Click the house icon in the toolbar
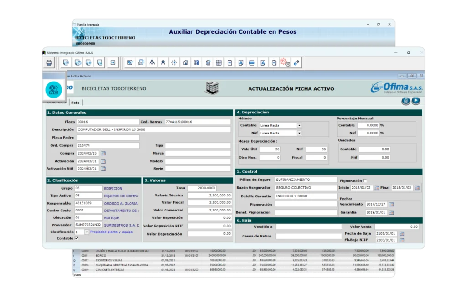 (186, 62)
